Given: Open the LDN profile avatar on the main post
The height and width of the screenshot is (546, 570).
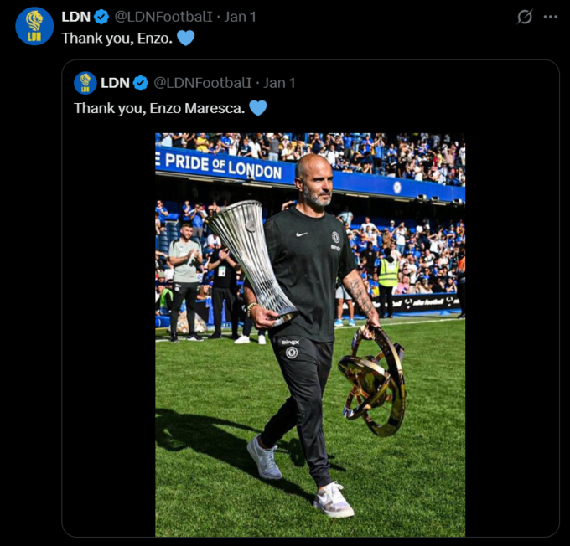Looking at the screenshot, I should coord(34,26).
